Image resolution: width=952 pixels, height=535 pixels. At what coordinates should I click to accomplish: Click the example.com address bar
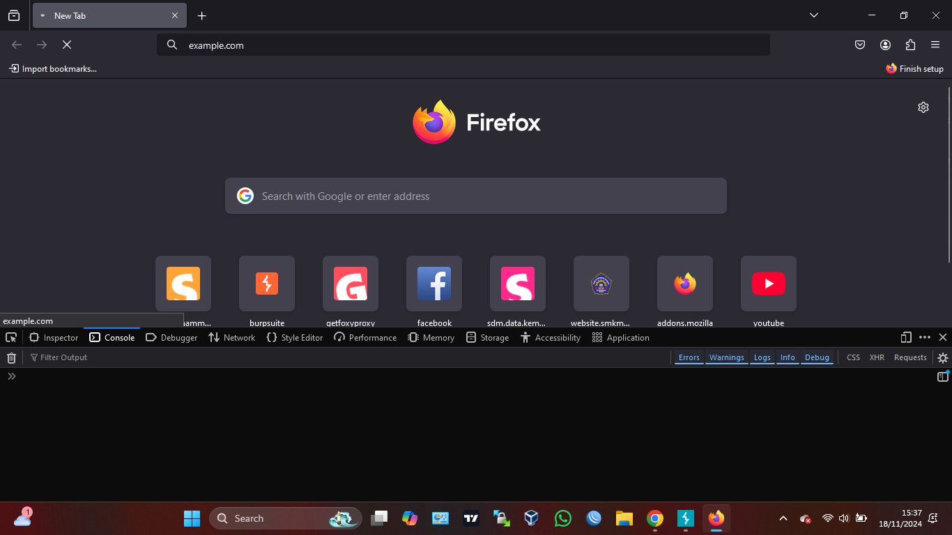click(x=463, y=45)
